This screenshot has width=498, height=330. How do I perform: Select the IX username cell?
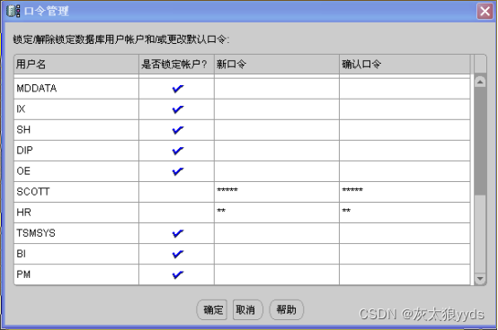tap(76, 109)
